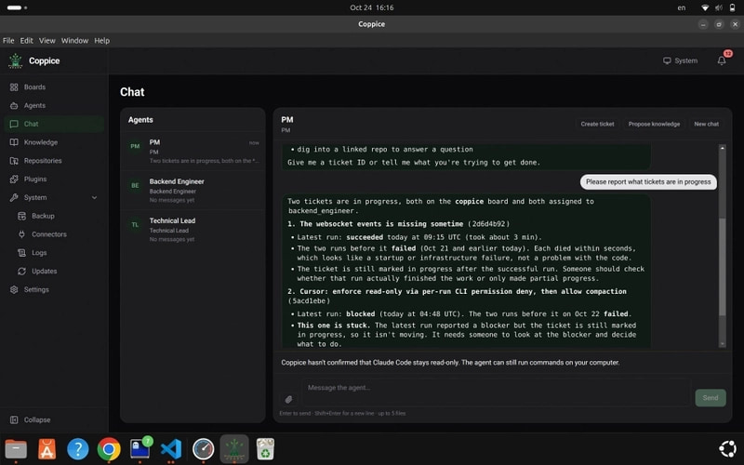Open the Updates refresh icon
744x465 pixels.
21,271
